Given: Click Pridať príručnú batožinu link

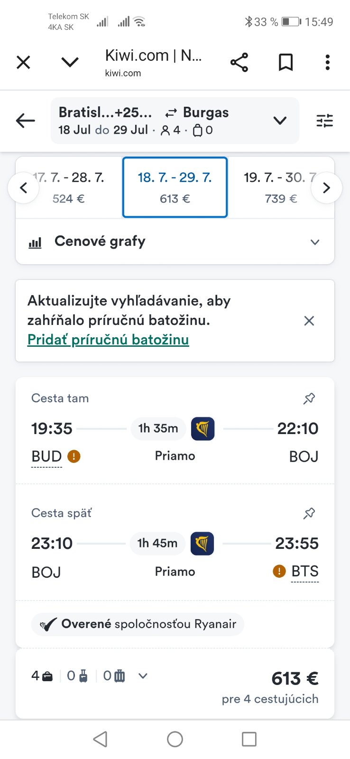Looking at the screenshot, I should click(108, 340).
